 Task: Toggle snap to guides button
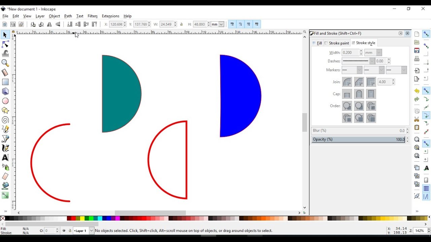tap(426, 197)
